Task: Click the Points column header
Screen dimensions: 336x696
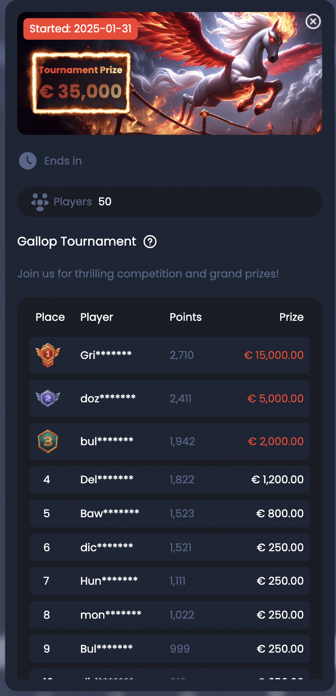Action: pyautogui.click(x=185, y=317)
